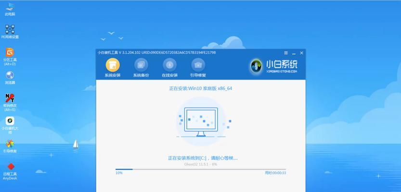
Task: Open the 小白装机大师 desktop icon
Action: [10, 125]
